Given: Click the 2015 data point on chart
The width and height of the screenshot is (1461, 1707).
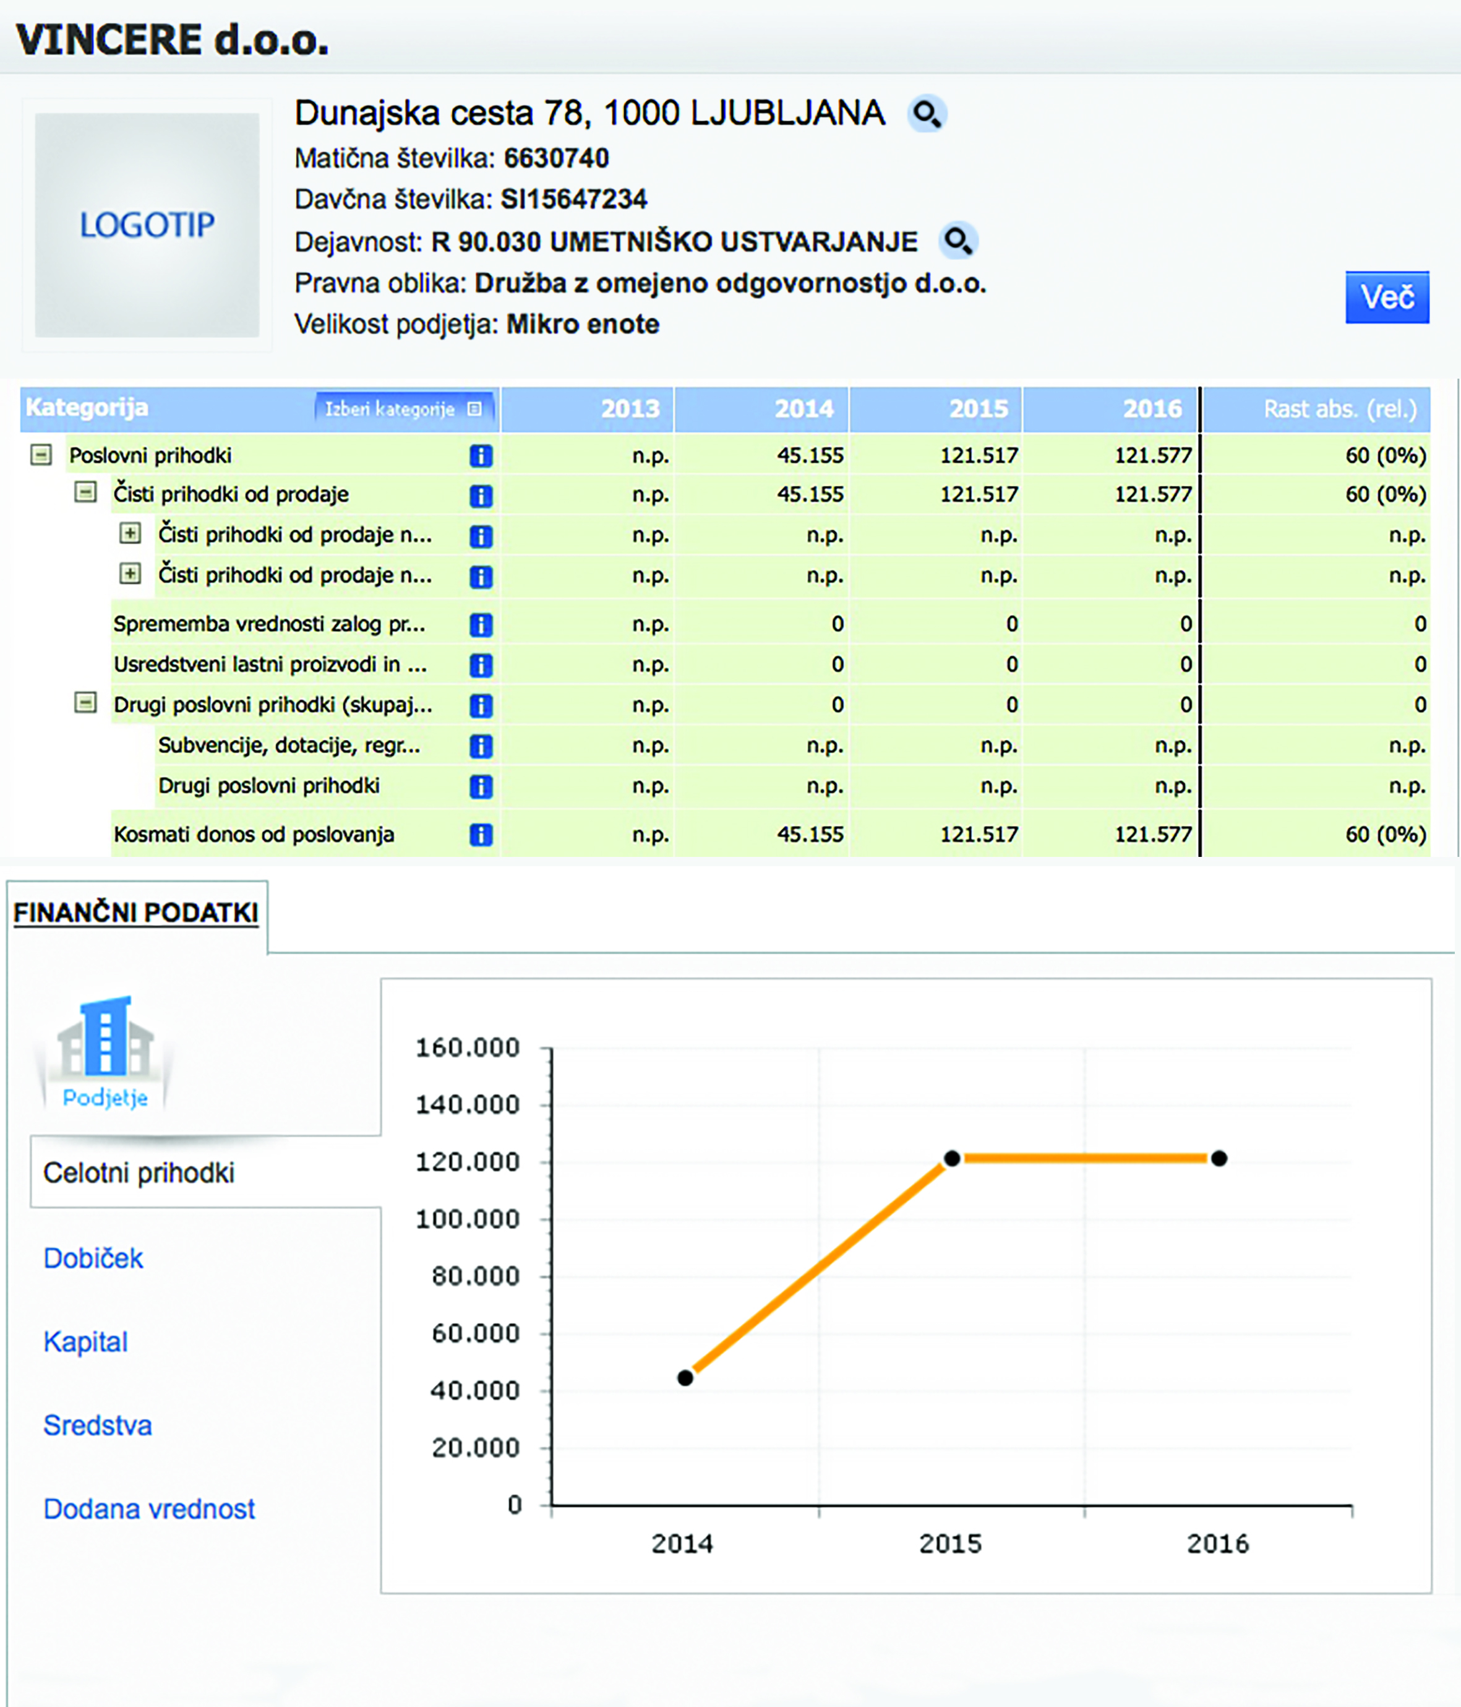Looking at the screenshot, I should (952, 1158).
